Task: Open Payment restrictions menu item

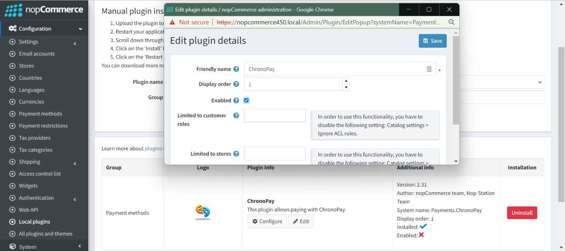Action: tap(43, 126)
